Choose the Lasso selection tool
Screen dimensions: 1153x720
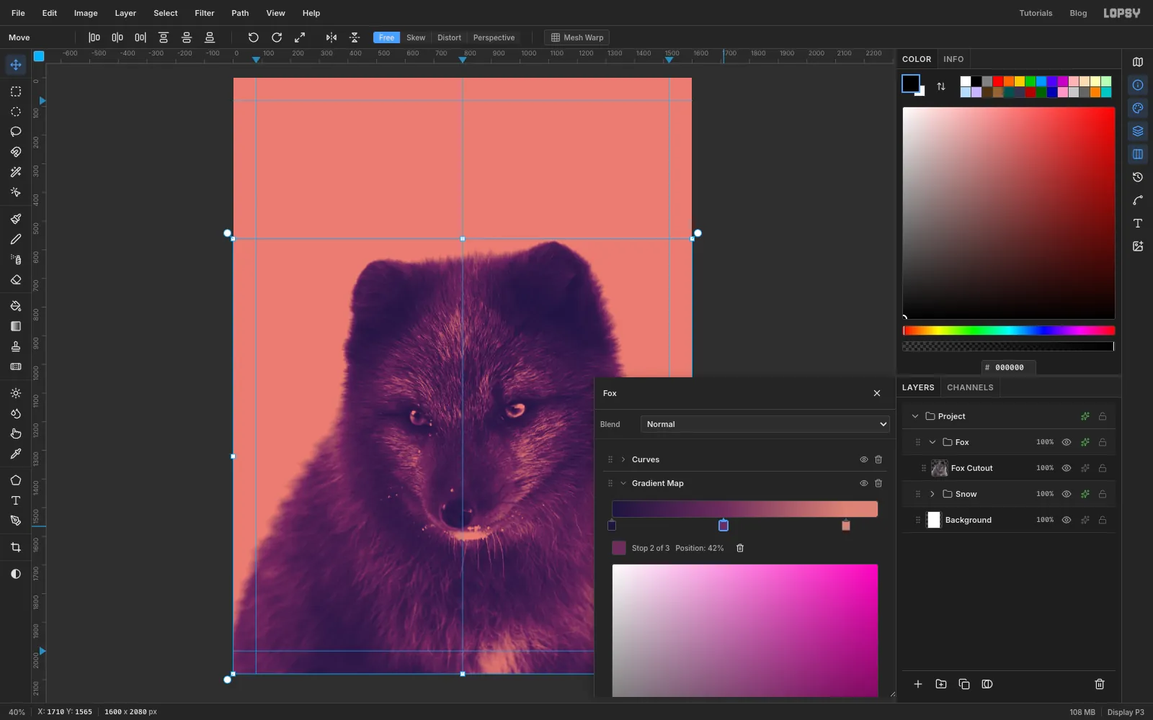point(16,132)
